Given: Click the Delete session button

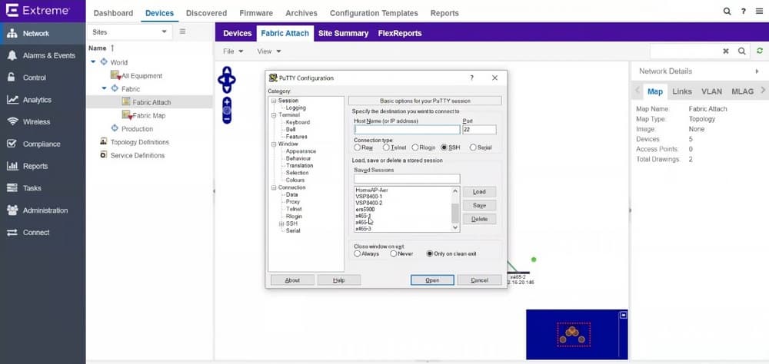Looking at the screenshot, I should coord(479,219).
